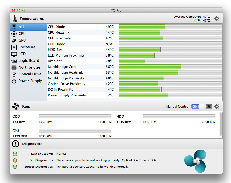The height and width of the screenshot is (183, 231).
Task: Open fans settings gear
Action: [x=216, y=107]
